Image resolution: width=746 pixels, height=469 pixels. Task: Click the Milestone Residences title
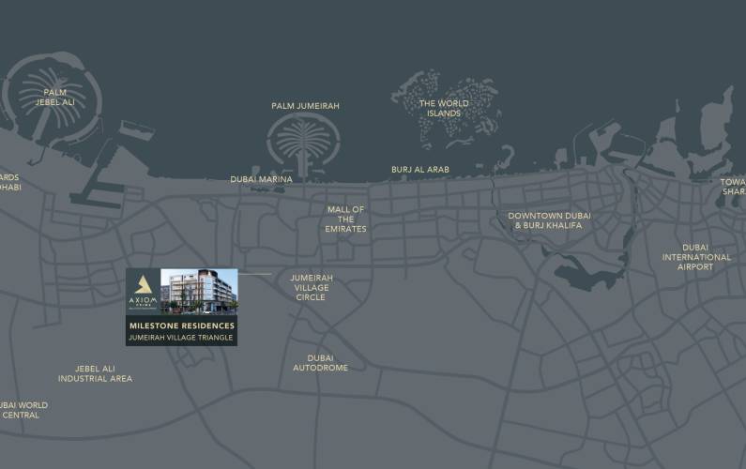click(x=181, y=325)
